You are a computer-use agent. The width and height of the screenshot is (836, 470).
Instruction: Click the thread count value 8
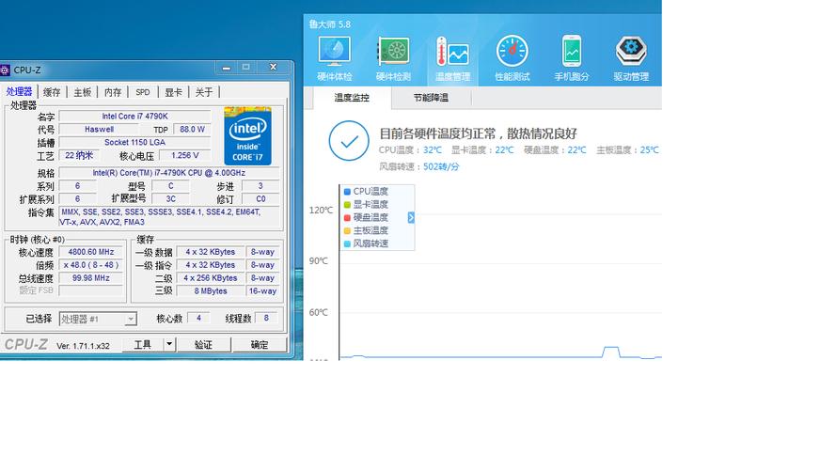266,318
